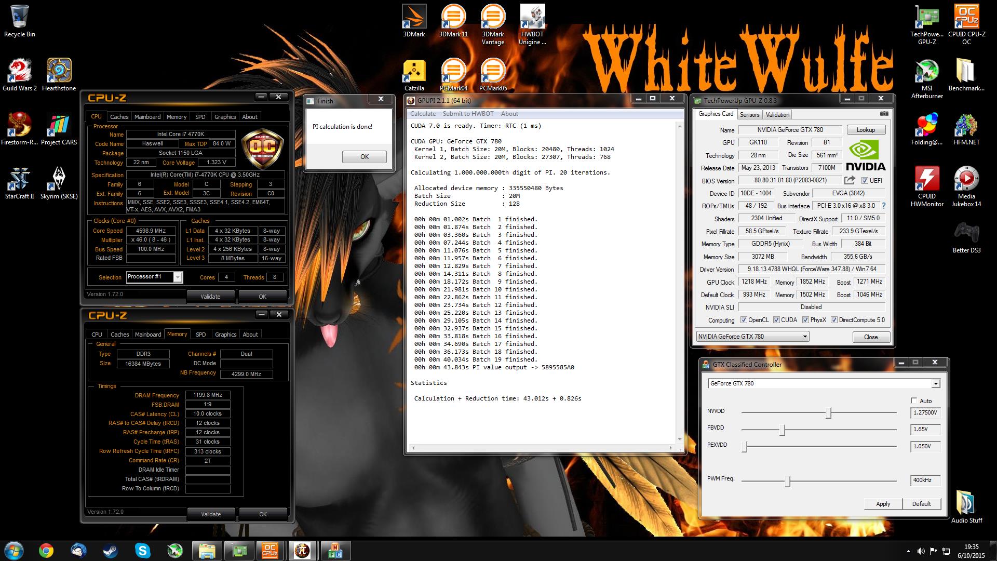Open the Firestorm desktop shortcut
This screenshot has width=997, height=561.
point(20,129)
